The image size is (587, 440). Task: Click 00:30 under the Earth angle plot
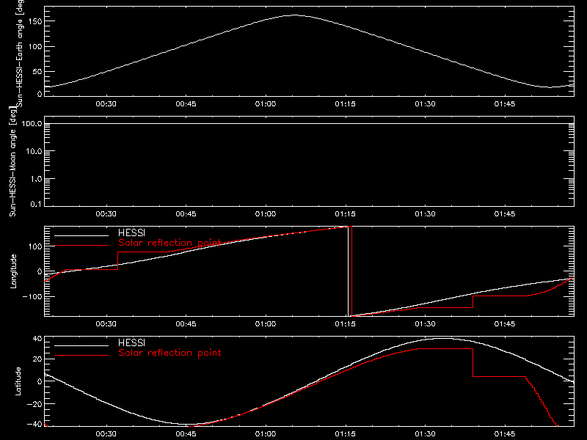[106, 104]
